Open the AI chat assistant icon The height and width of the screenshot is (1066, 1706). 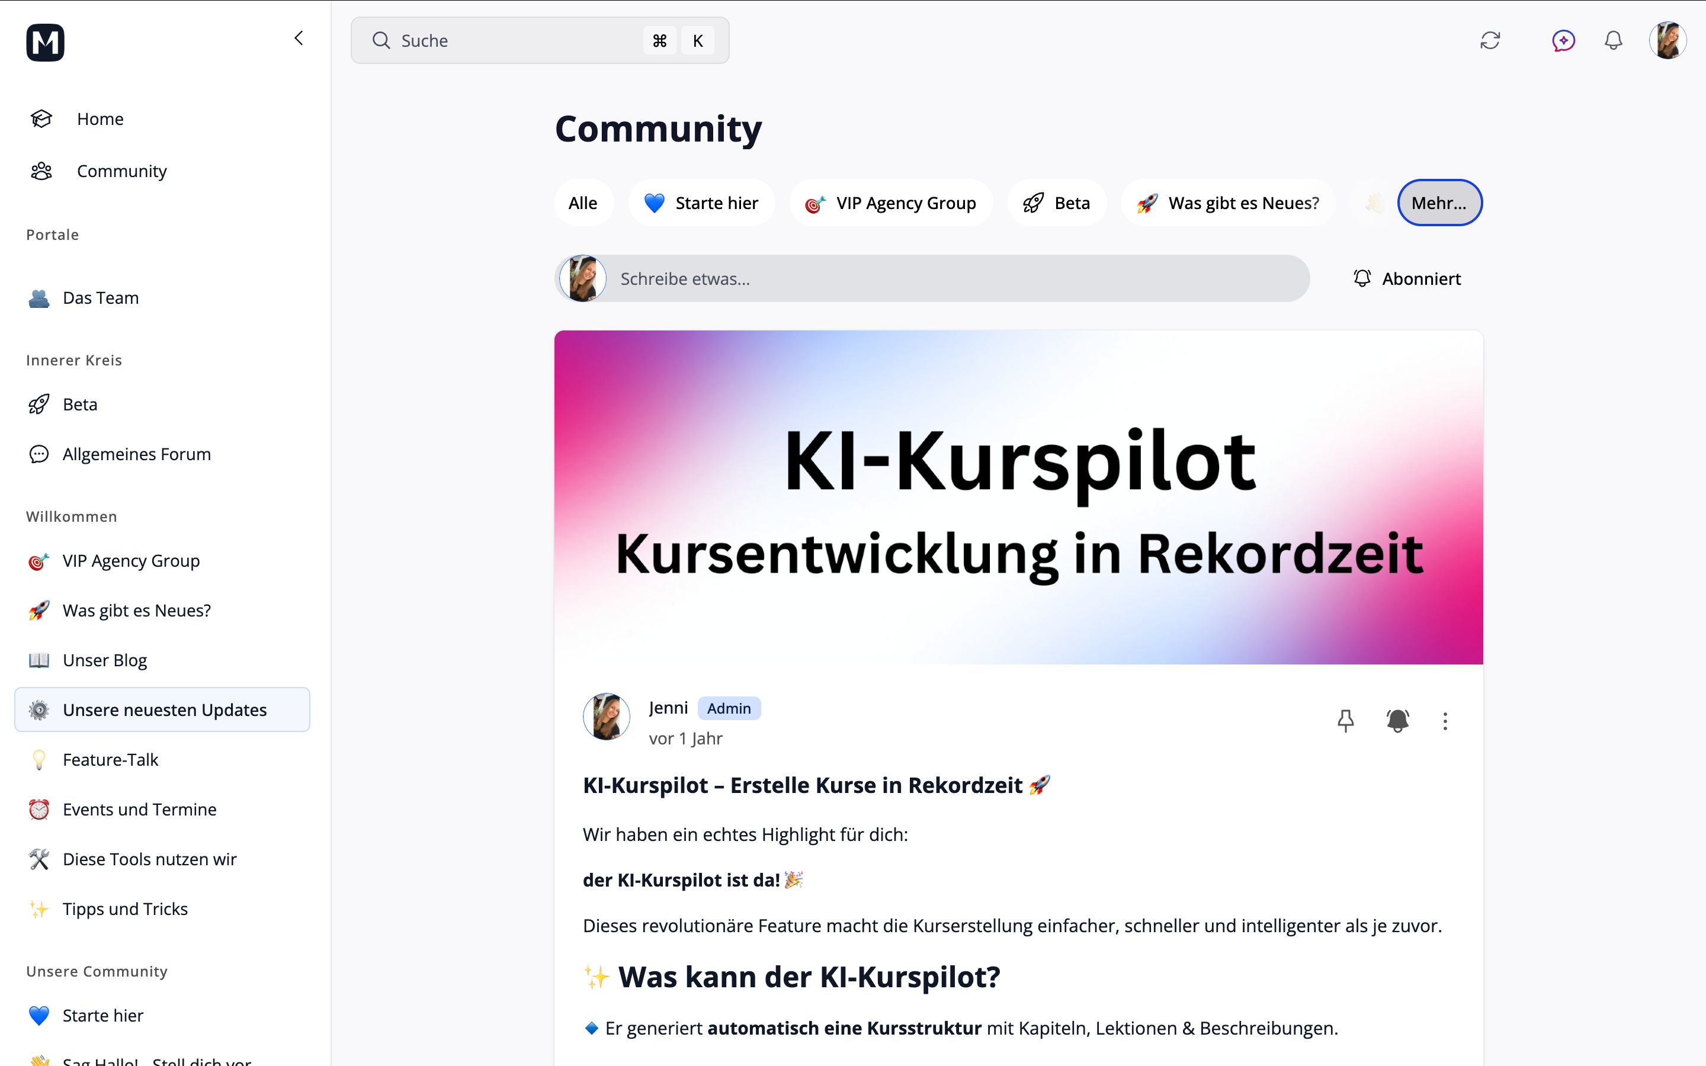[x=1563, y=40]
